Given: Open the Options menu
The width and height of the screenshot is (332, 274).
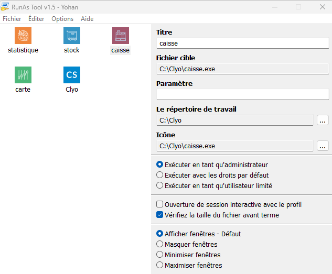Looking at the screenshot, I should [62, 18].
